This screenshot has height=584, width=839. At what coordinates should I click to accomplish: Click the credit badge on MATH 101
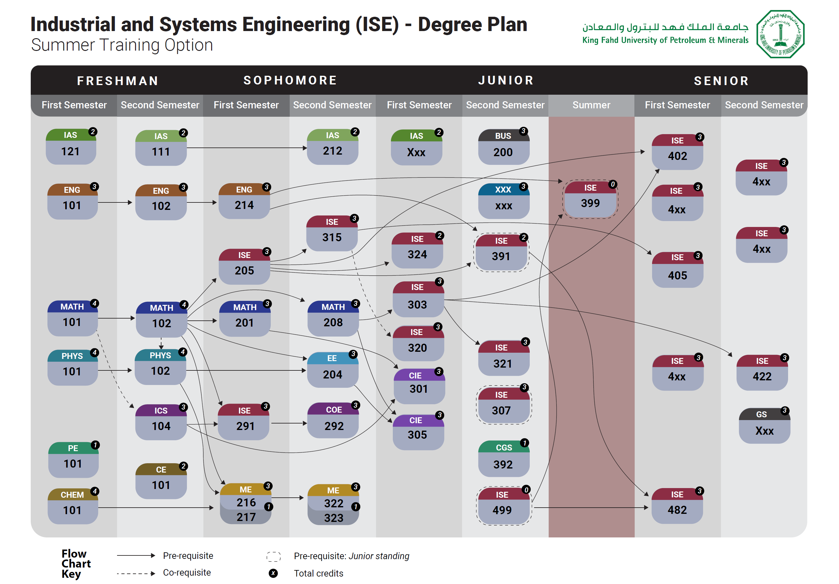pos(95,303)
